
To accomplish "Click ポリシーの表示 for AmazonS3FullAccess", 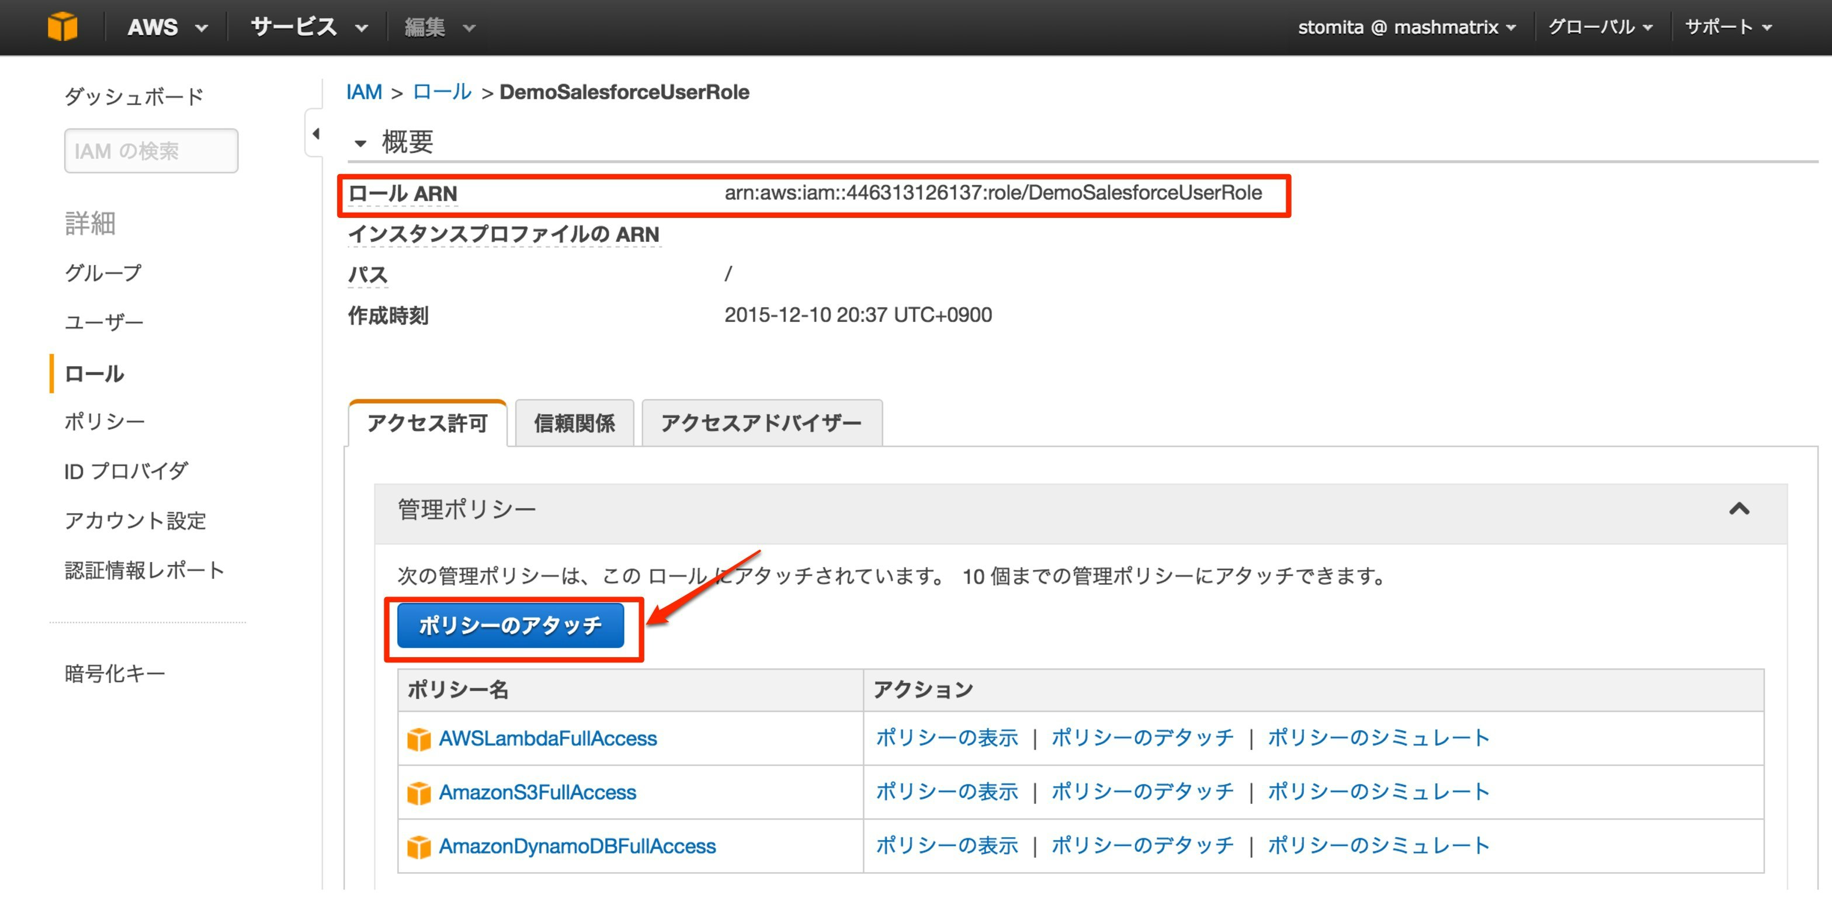I will pyautogui.click(x=946, y=792).
